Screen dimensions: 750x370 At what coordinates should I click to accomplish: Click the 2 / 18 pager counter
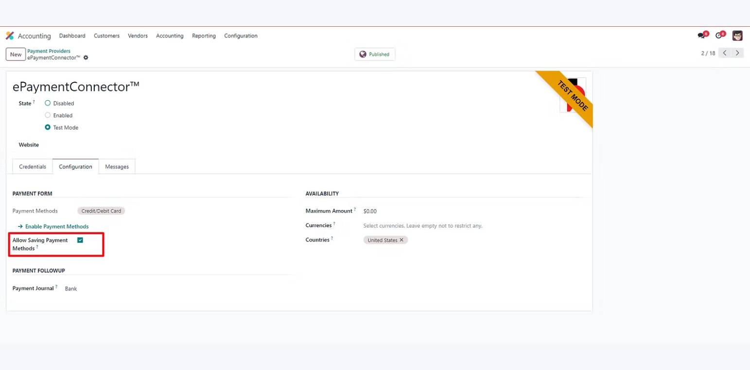click(708, 53)
